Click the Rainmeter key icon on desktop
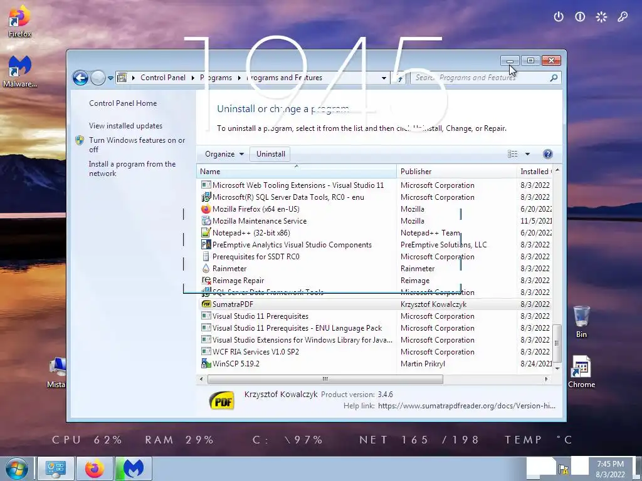Viewport: 642px width, 481px height. [623, 17]
